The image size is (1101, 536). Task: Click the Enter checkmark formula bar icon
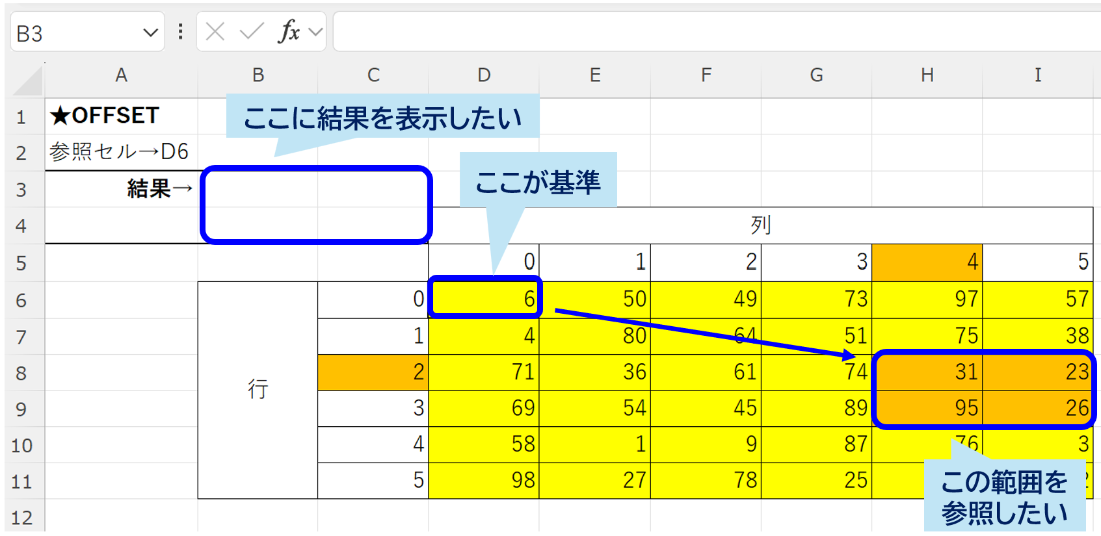252,31
